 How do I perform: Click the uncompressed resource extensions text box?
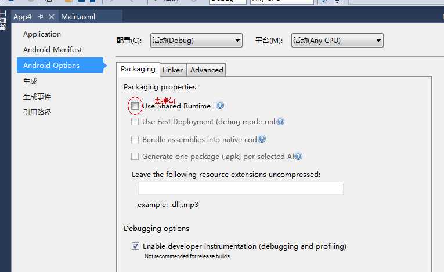(x=240, y=188)
